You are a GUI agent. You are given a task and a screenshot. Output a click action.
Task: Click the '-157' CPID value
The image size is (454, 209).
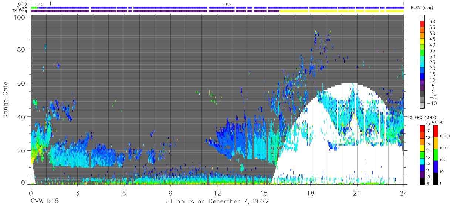(227, 4)
